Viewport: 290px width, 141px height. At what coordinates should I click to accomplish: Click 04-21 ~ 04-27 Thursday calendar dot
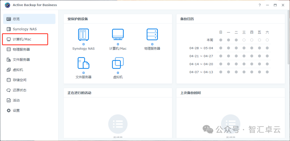252,56
